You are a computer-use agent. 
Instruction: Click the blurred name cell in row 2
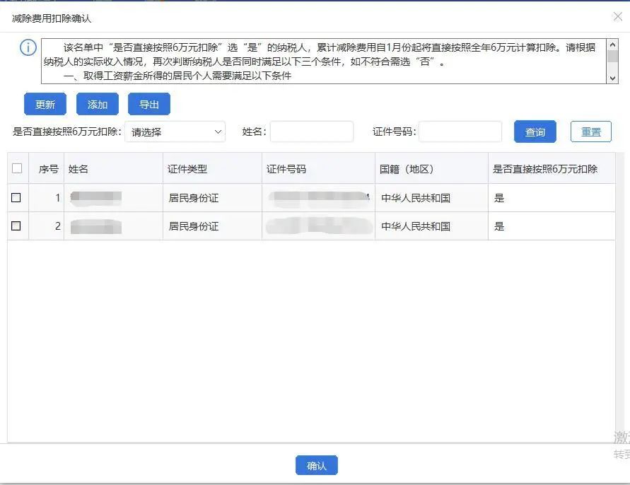[113, 226]
